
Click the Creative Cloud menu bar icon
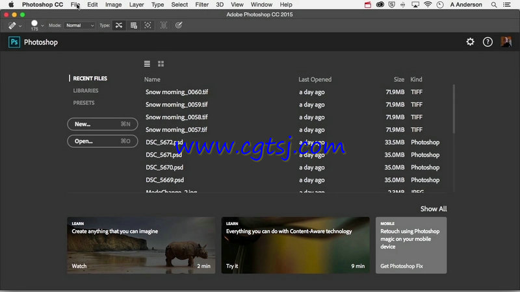380,5
